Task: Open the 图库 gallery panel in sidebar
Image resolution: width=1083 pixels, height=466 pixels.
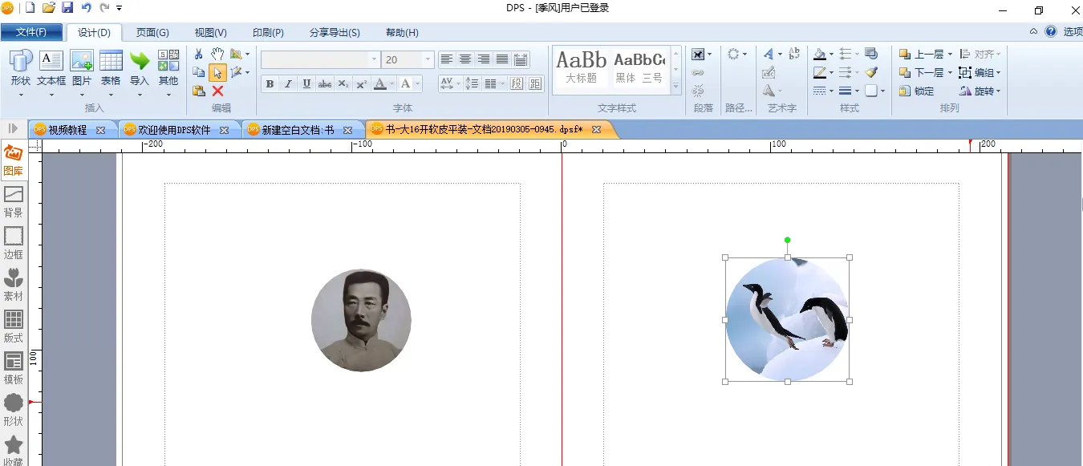Action: [13, 160]
